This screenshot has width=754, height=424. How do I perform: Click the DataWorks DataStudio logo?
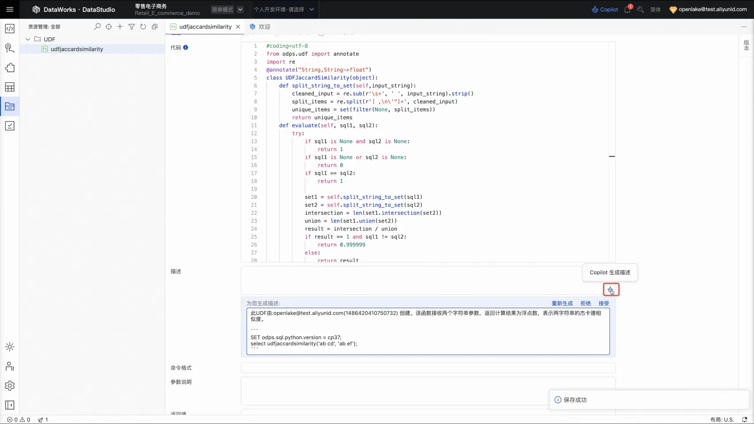pos(73,9)
